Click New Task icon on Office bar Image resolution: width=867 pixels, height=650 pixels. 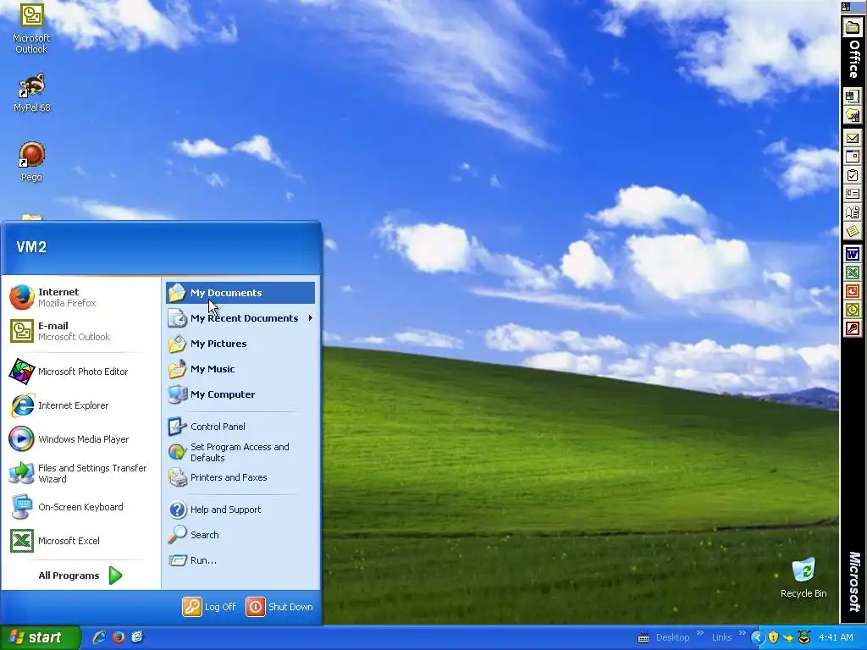[853, 175]
